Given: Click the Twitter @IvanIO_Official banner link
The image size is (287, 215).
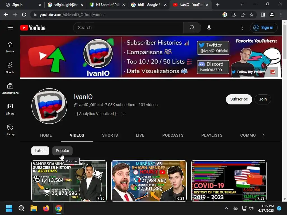Looking at the screenshot, I should 213,48.
